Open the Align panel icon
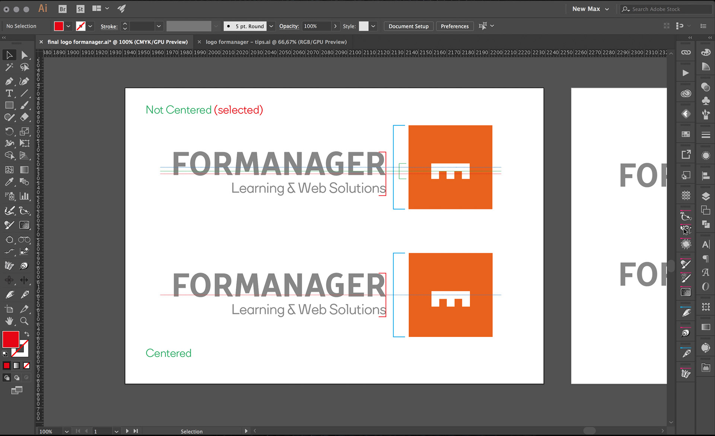715x436 pixels. click(x=706, y=176)
